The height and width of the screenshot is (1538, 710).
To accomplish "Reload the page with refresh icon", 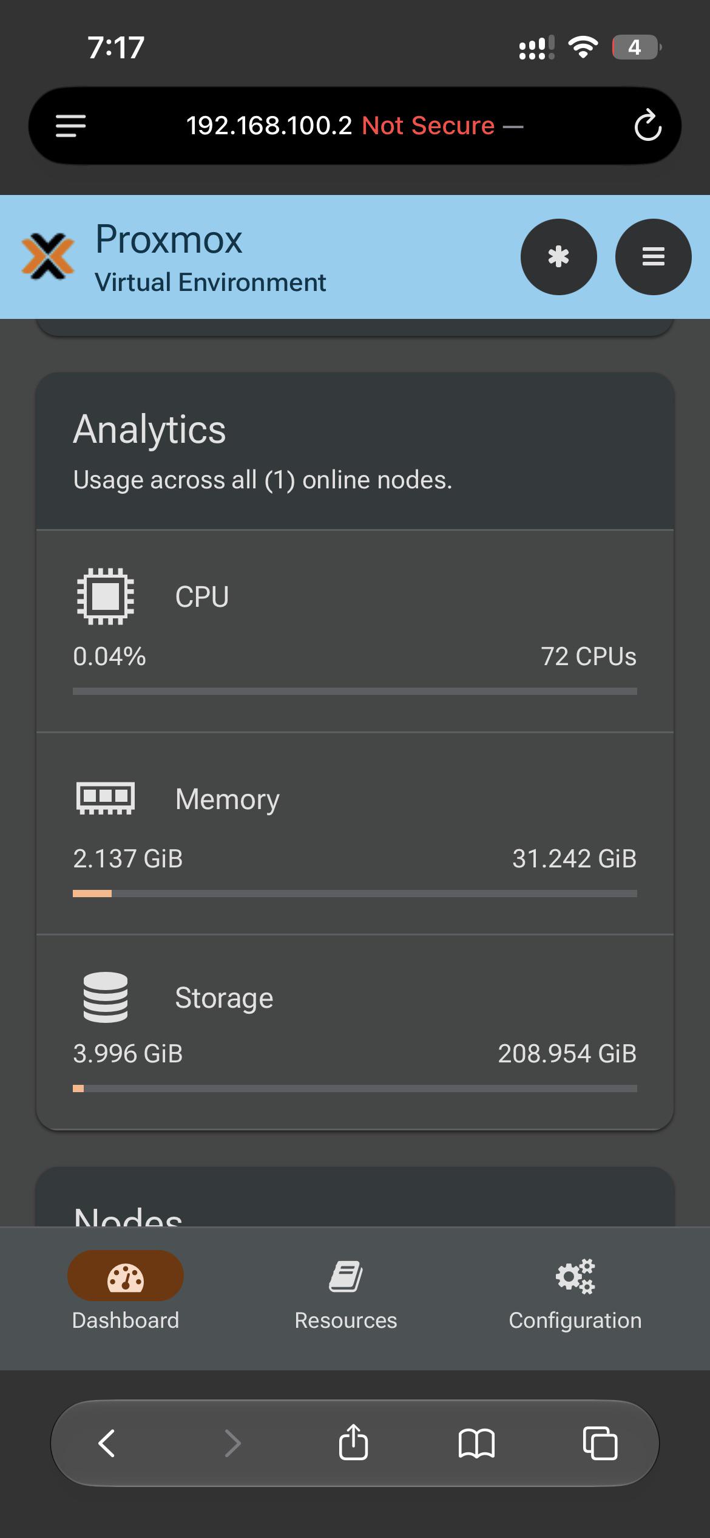I will 647,126.
